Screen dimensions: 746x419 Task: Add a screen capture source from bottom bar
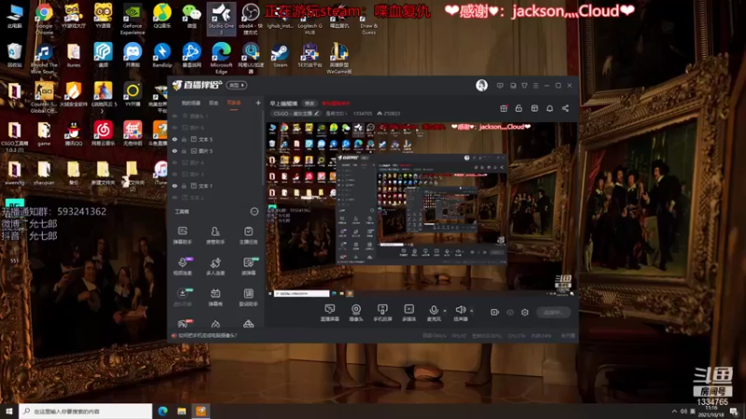330,313
